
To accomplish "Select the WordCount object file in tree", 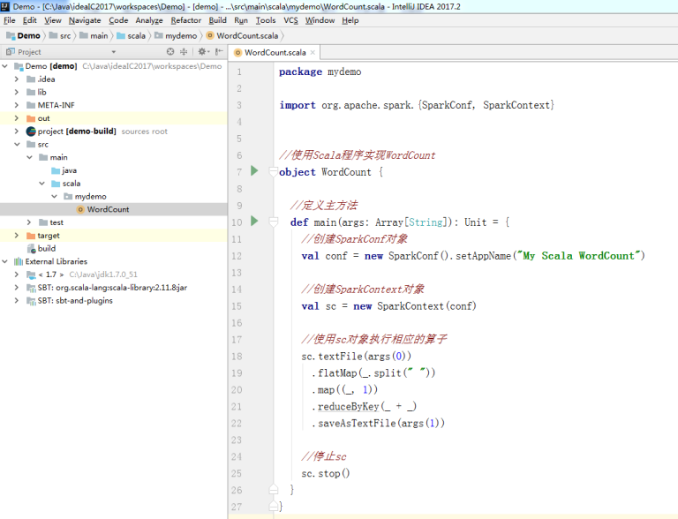I will 113,209.
